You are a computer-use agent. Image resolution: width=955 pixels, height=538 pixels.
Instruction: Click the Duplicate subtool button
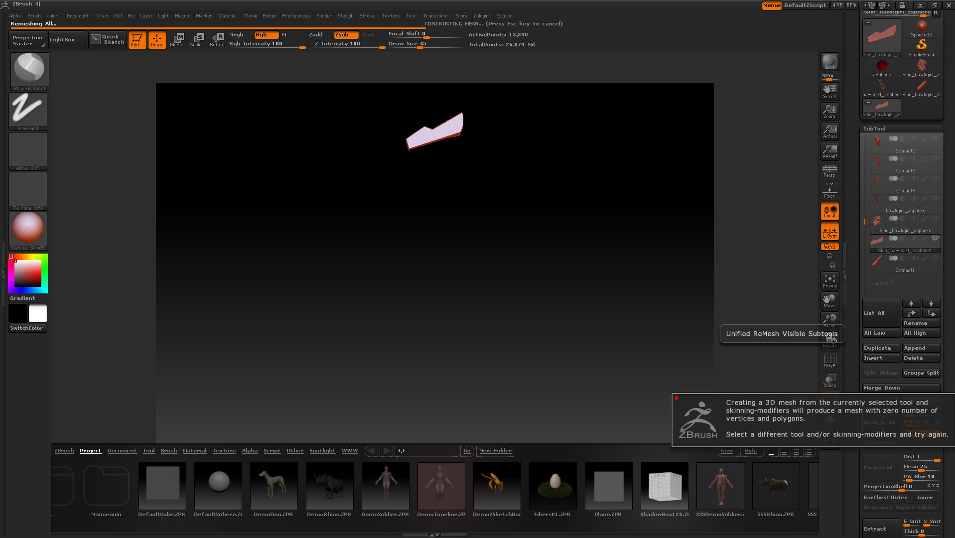(881, 348)
